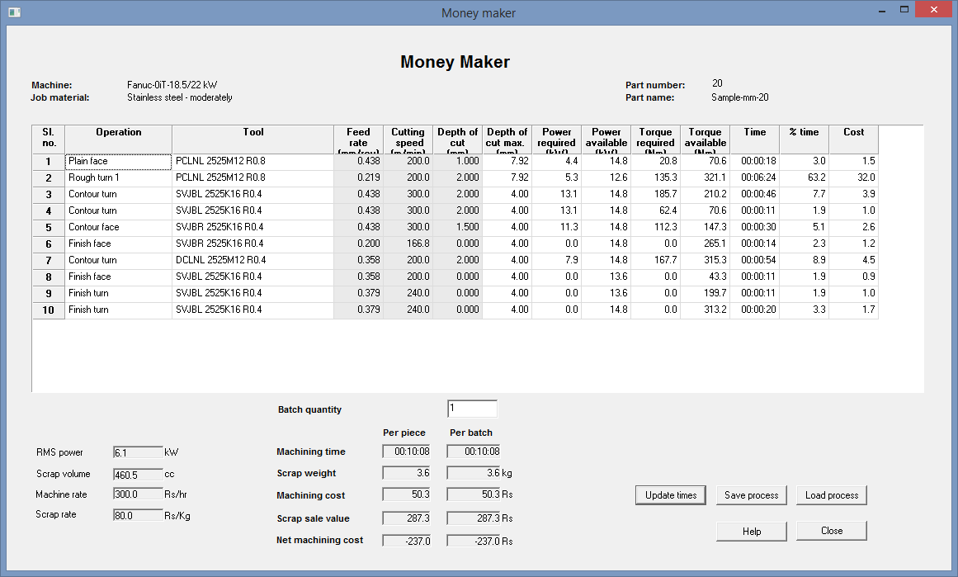The height and width of the screenshot is (577, 958).
Task: Click the part number value 20
Action: [717, 83]
